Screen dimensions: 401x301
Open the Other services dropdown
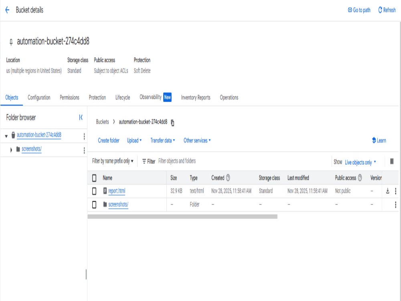point(197,140)
